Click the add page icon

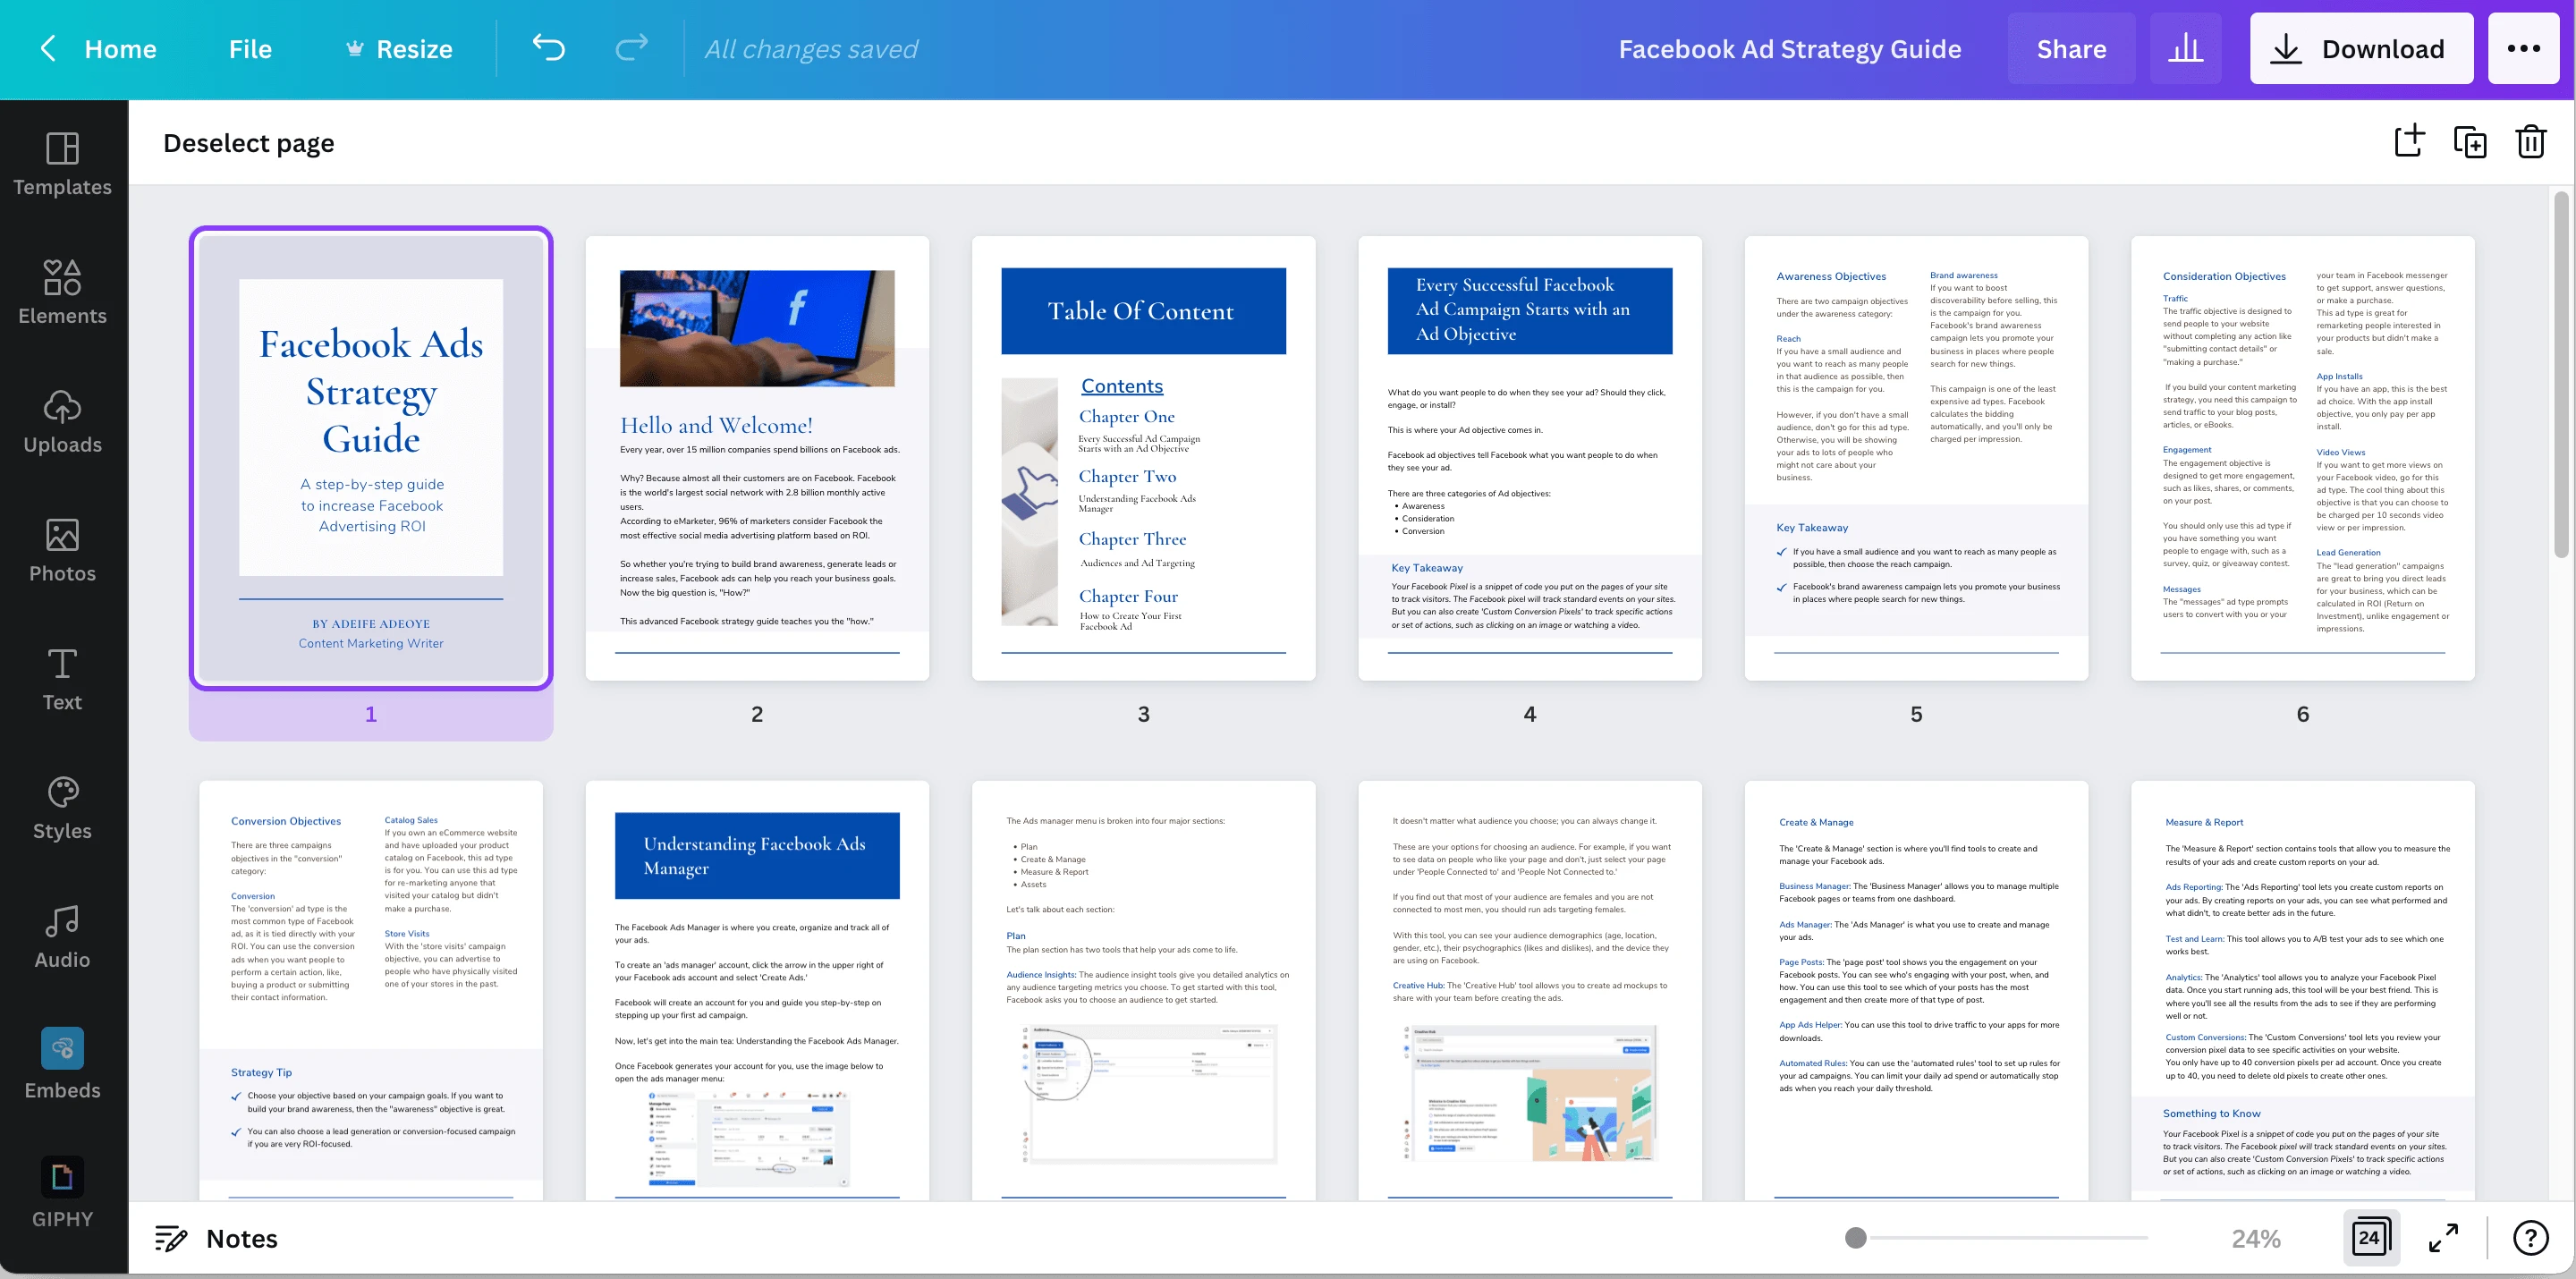pos(2409,141)
